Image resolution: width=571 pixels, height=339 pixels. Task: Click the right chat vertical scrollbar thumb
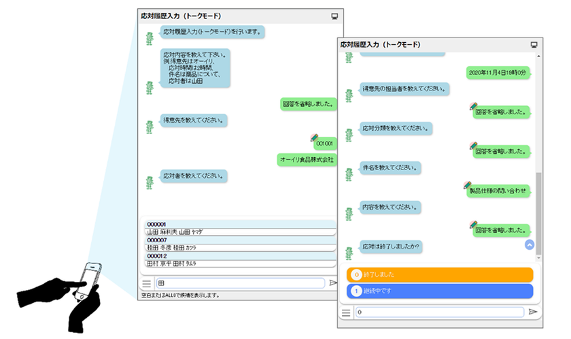tap(538, 213)
